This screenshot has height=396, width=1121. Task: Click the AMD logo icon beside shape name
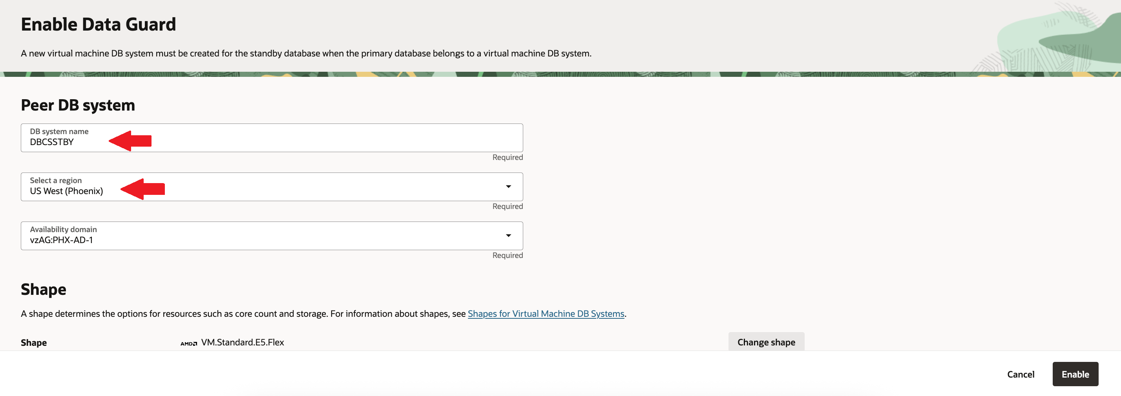[x=188, y=343]
